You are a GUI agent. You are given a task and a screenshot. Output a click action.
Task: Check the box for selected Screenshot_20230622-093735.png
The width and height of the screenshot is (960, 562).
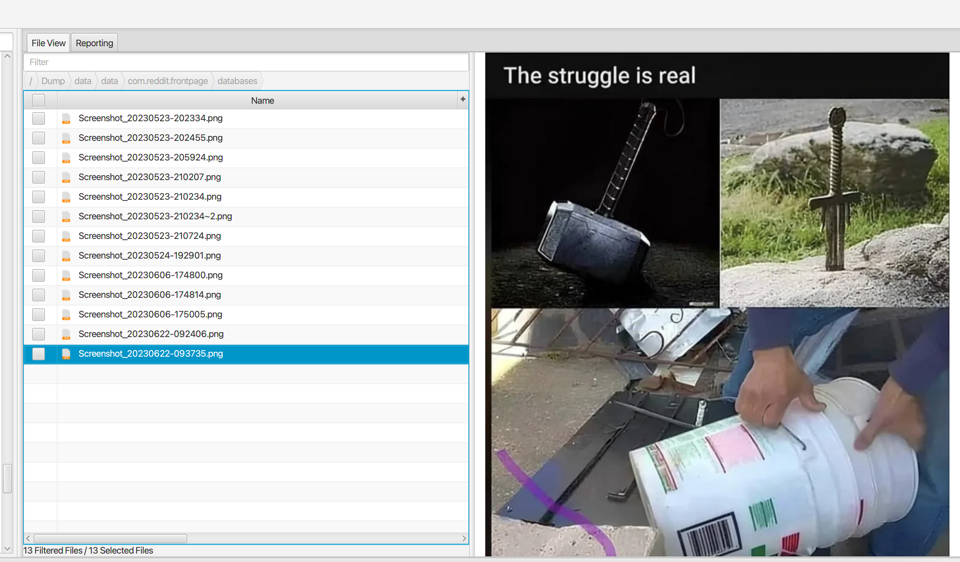click(x=39, y=354)
